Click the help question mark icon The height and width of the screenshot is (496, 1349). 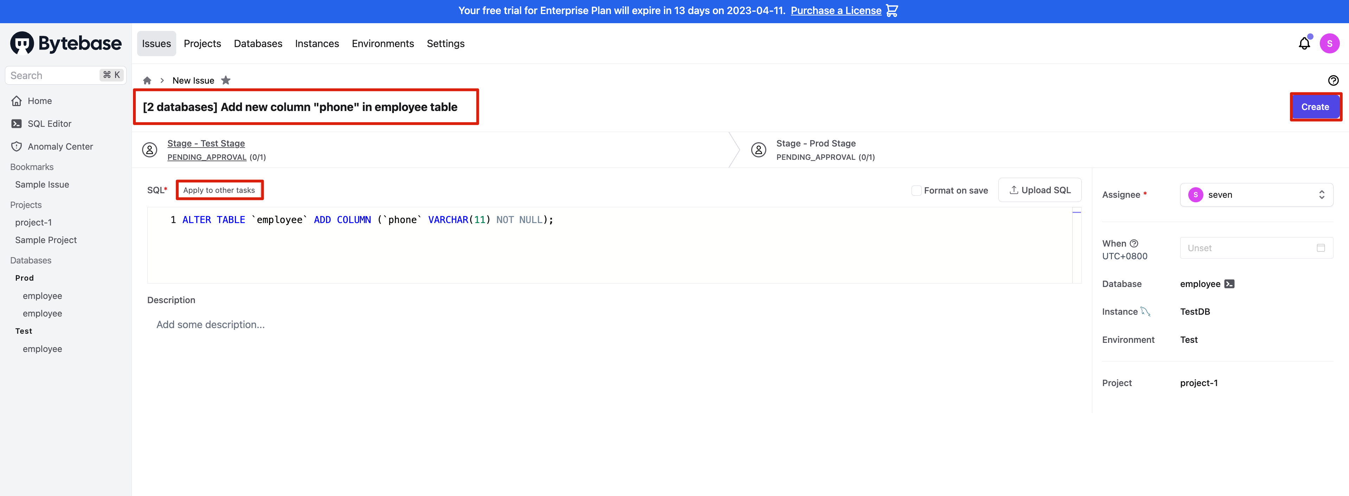1333,80
